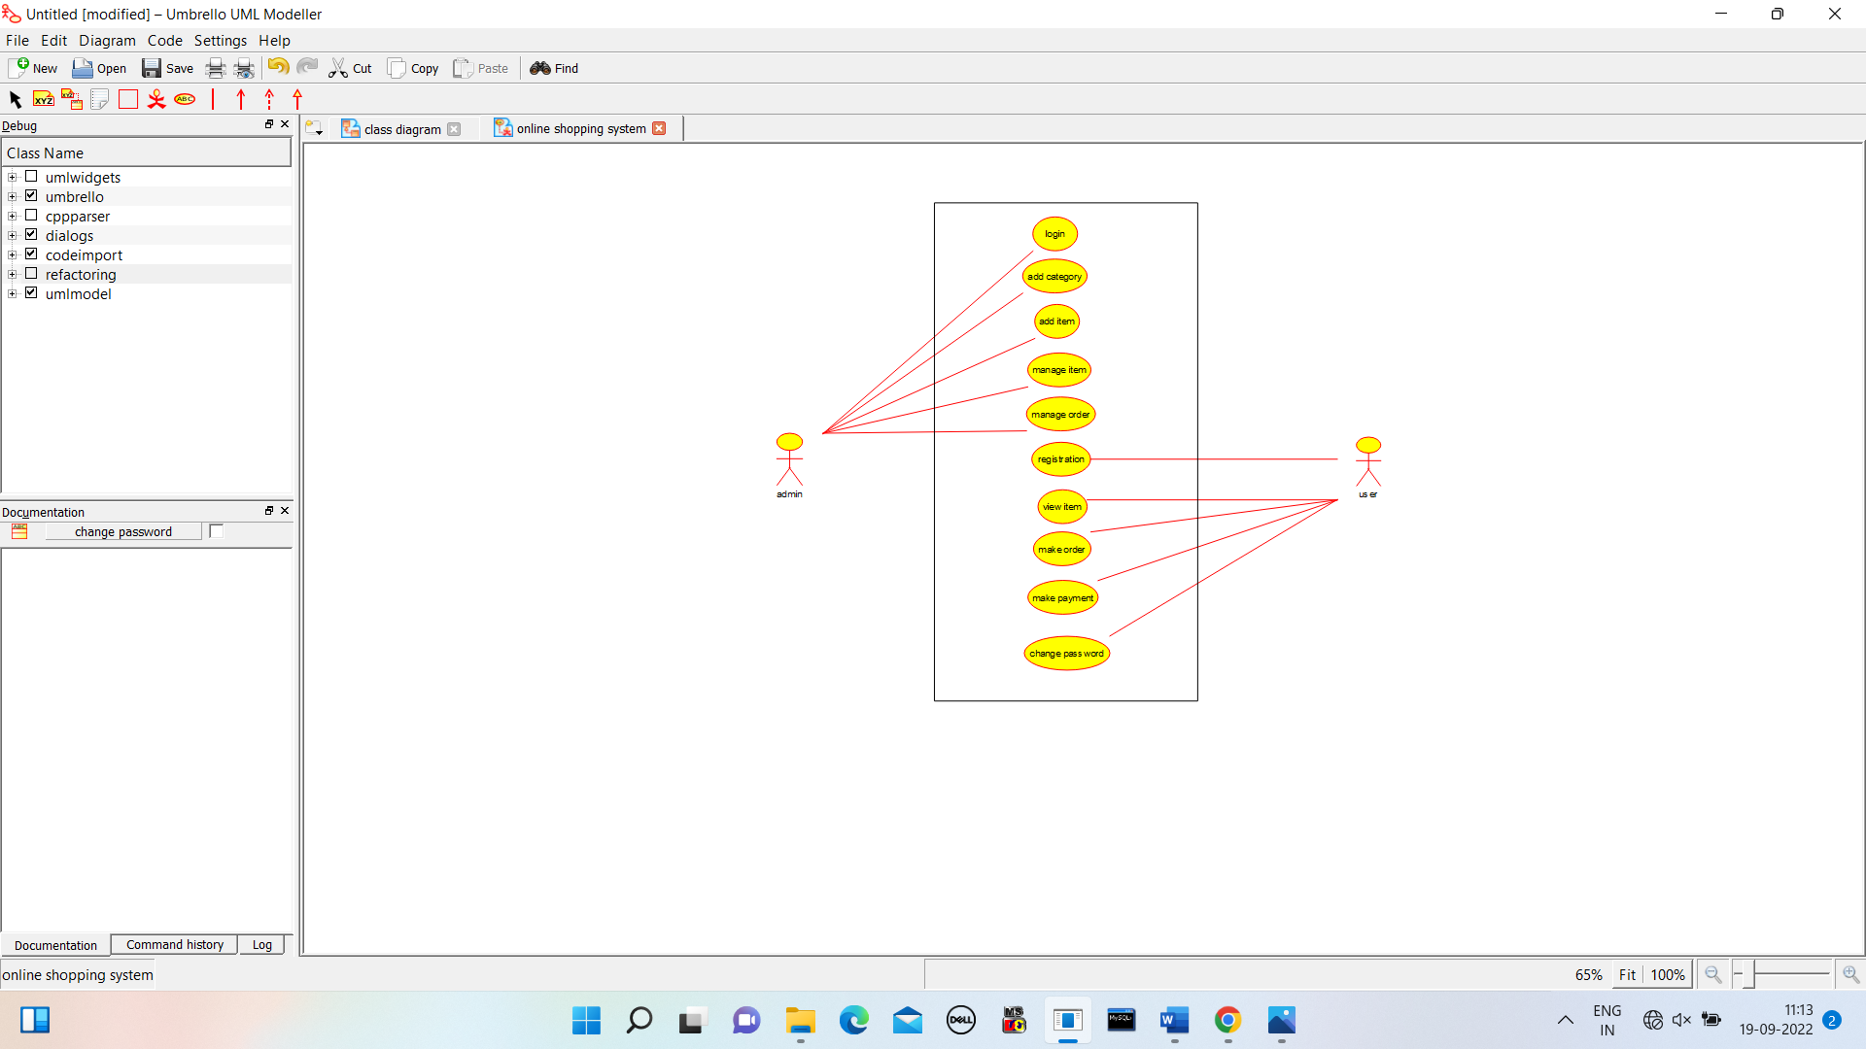Viewport: 1866px width, 1049px height.
Task: Click the Find button
Action: [x=554, y=68]
